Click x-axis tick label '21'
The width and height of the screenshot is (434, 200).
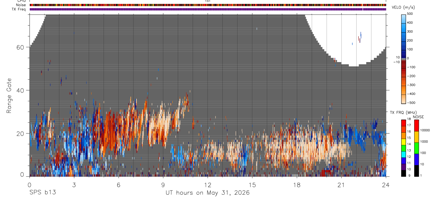click(341, 184)
